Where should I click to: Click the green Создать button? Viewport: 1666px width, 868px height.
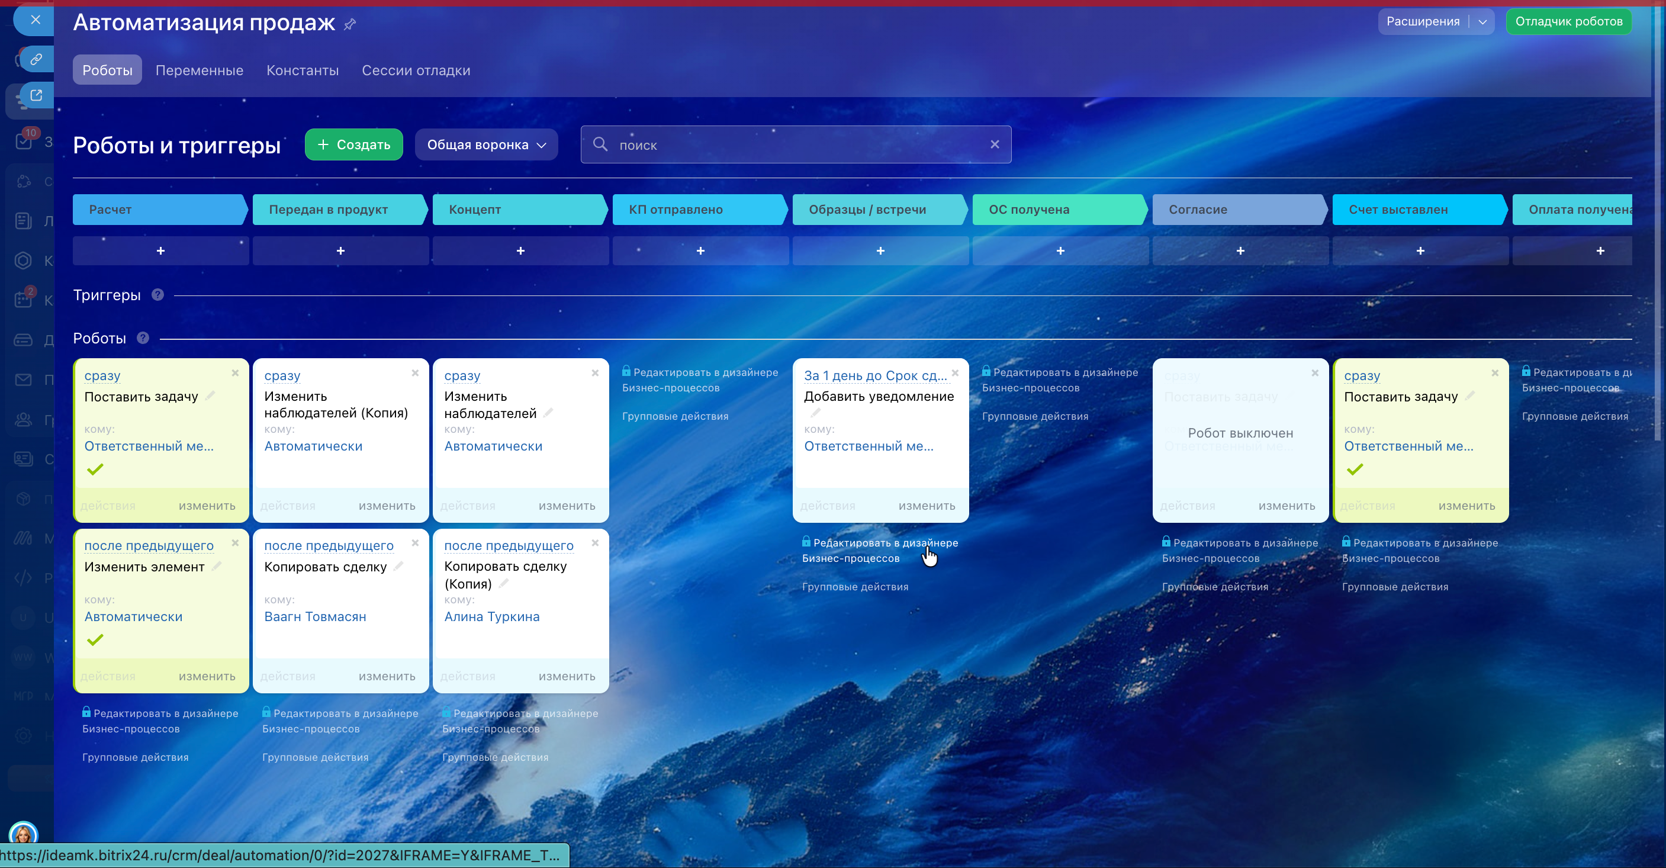[354, 145]
